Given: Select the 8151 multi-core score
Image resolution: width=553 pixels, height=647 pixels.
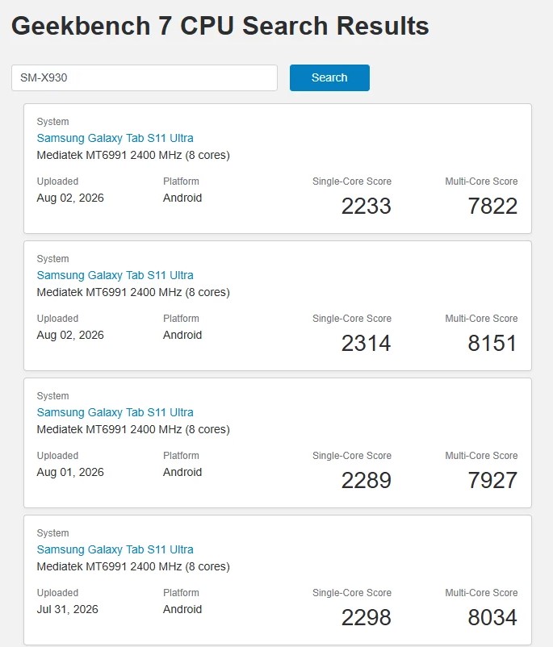Looking at the screenshot, I should (492, 343).
